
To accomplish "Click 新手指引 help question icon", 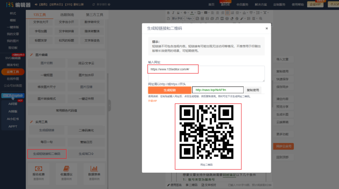I will tap(109, 4).
